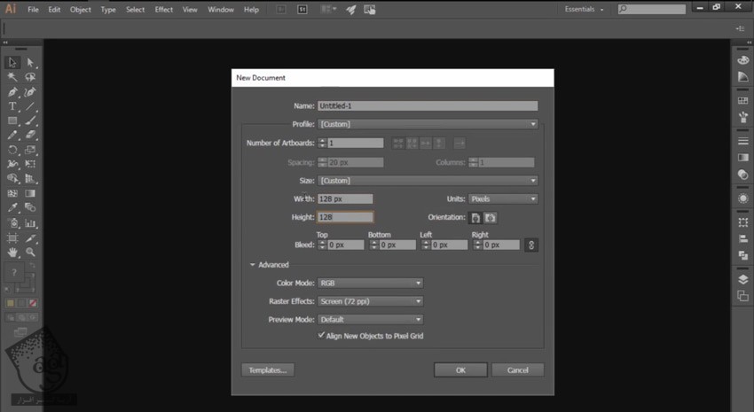Image resolution: width=754 pixels, height=412 pixels.
Task: Open the Raster Effects dropdown
Action: click(x=370, y=301)
